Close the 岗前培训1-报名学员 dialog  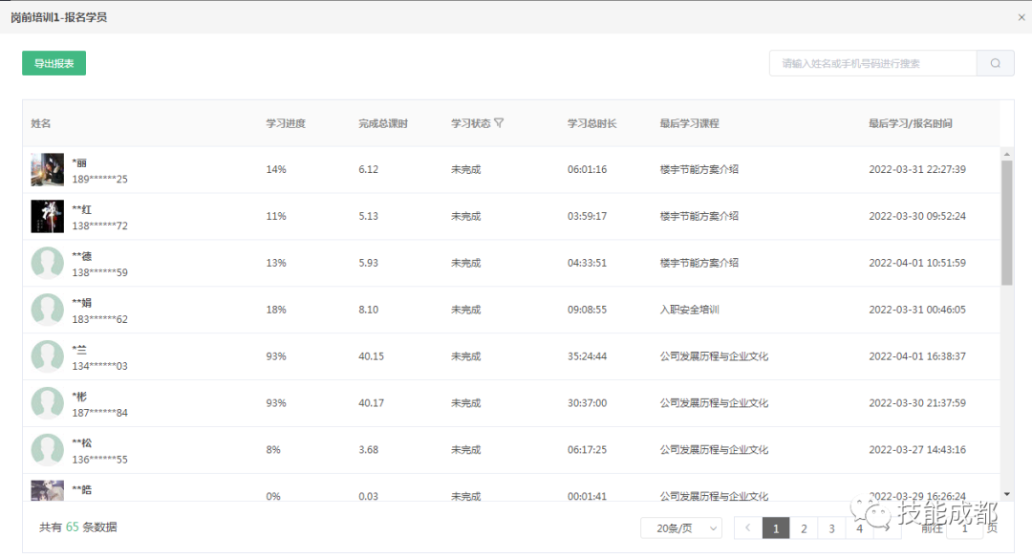click(1021, 17)
